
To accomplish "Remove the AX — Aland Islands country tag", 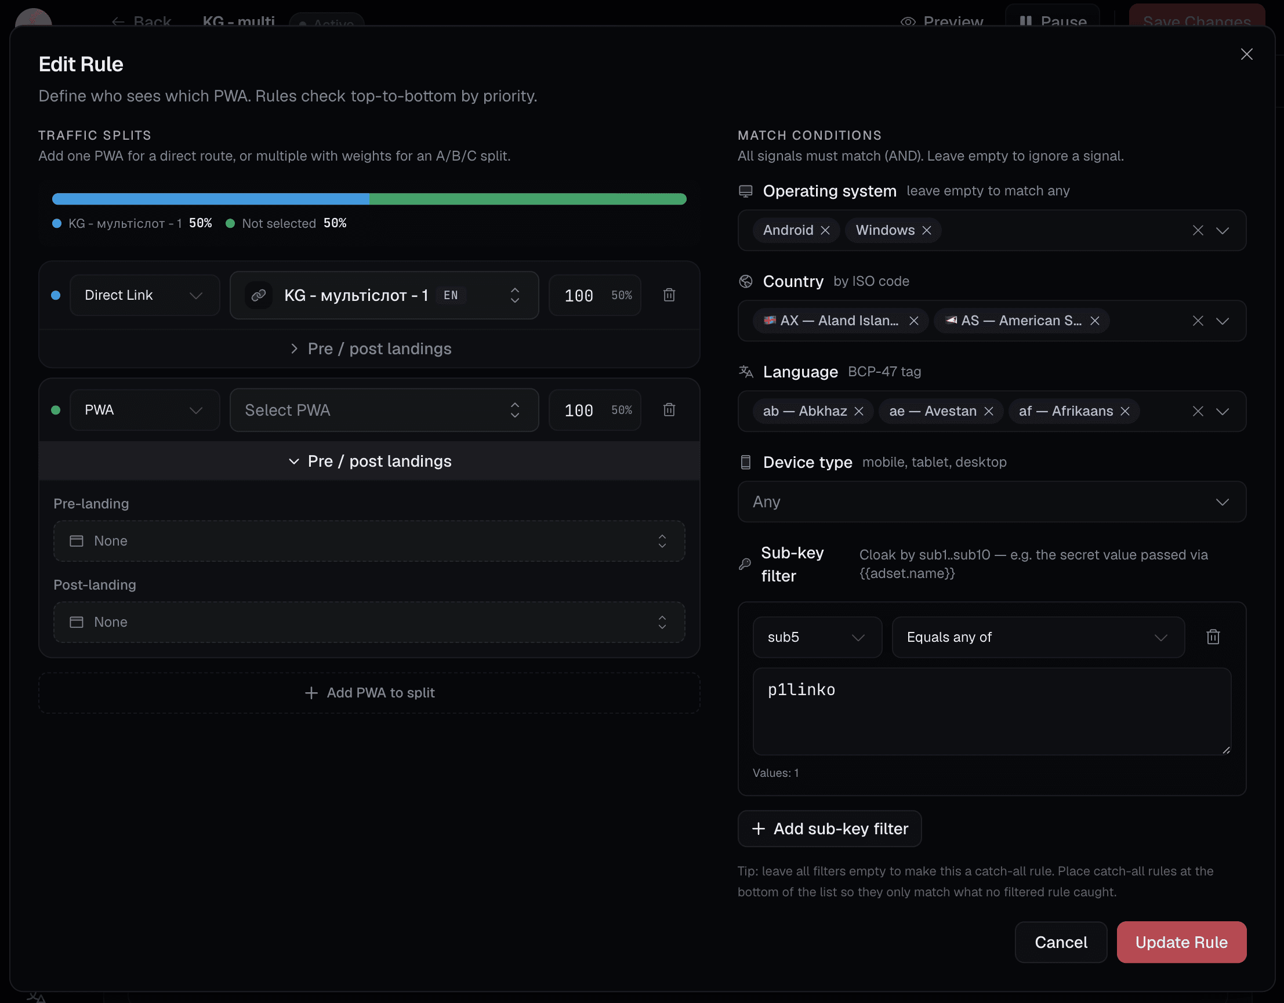I will 913,321.
